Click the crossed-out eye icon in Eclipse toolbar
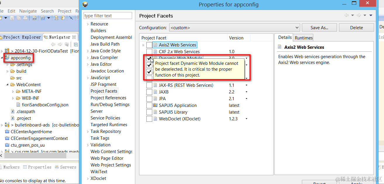The width and height of the screenshot is (384, 184). click(71, 18)
